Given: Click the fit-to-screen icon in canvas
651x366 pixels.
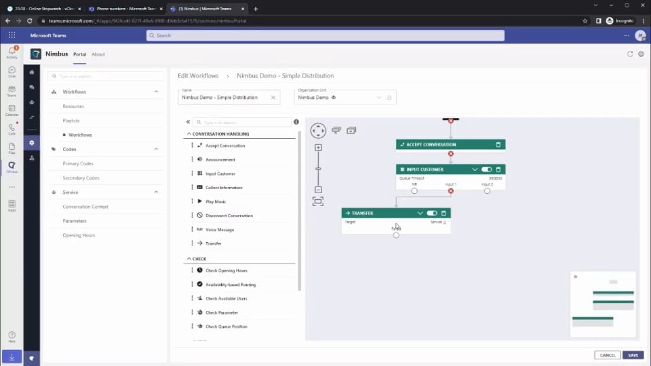Looking at the screenshot, I should click(x=318, y=201).
